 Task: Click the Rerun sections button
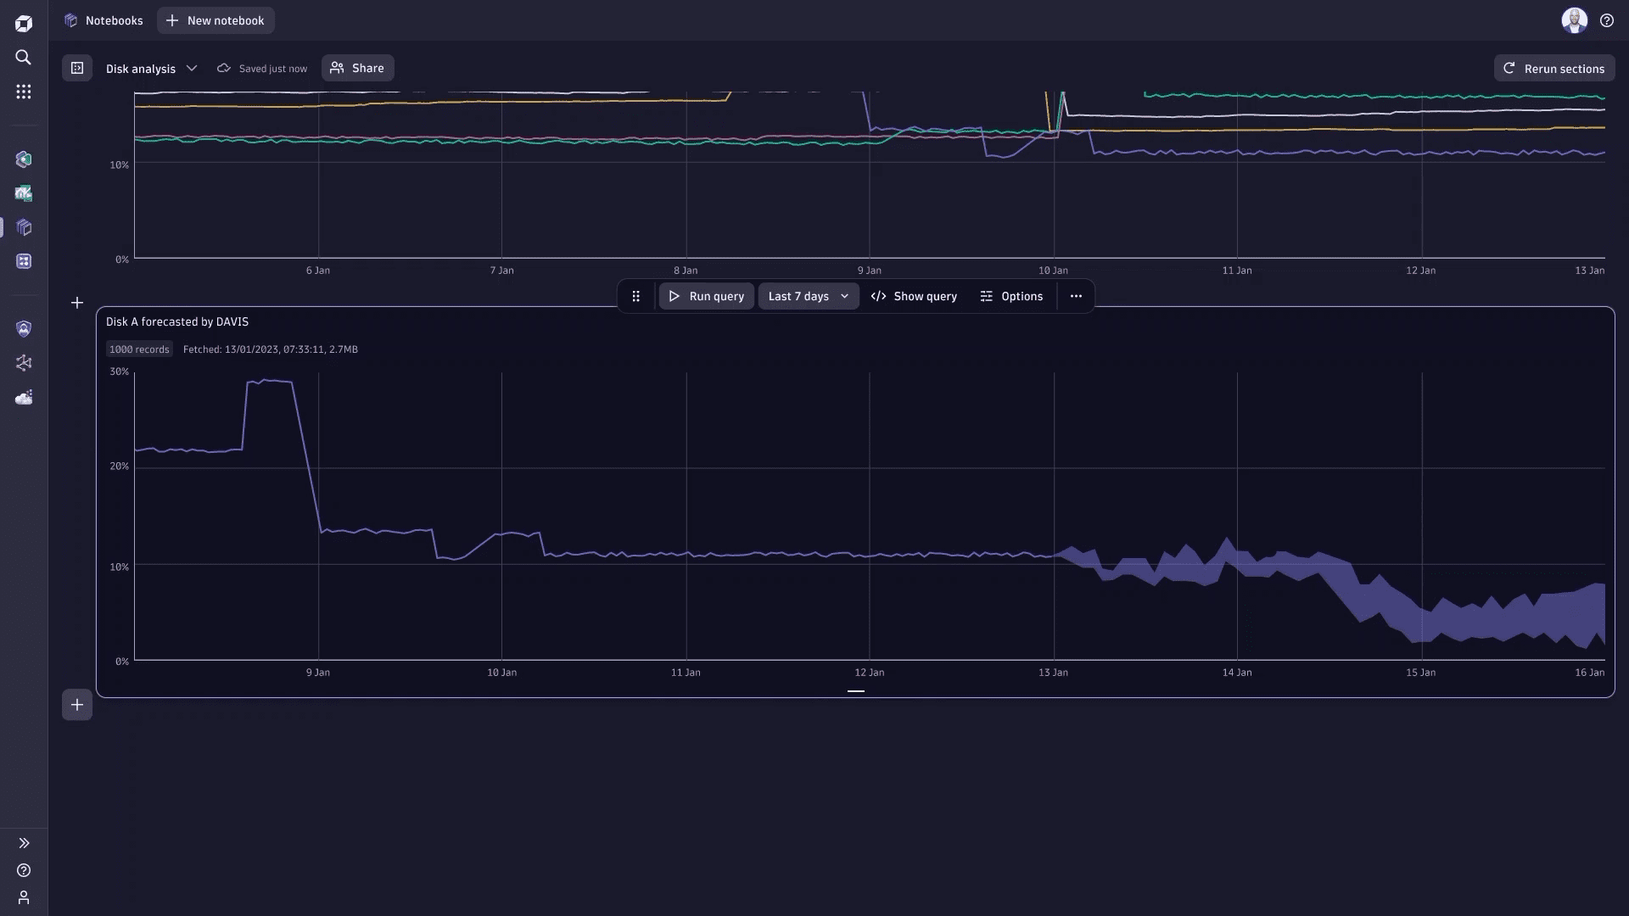click(1553, 68)
